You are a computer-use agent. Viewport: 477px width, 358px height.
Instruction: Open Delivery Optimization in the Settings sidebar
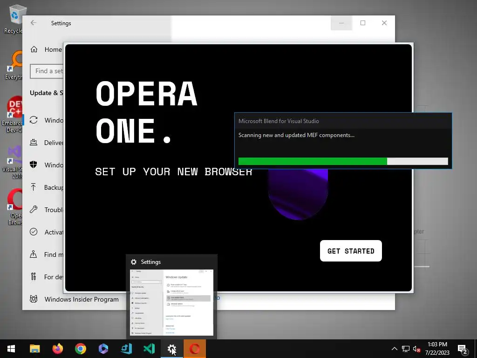click(x=46, y=143)
